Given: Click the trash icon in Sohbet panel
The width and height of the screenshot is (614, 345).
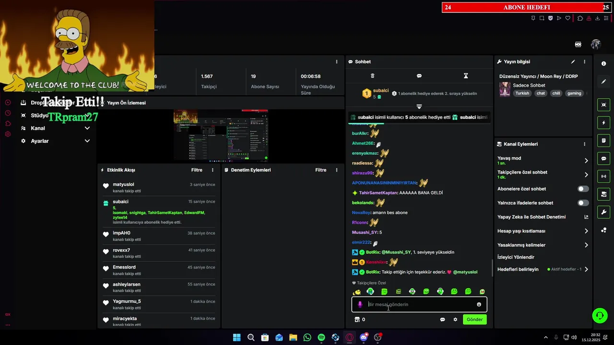Looking at the screenshot, I should (373, 76).
